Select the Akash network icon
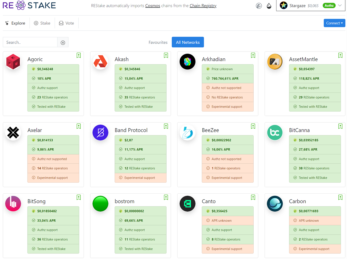The width and height of the screenshot is (347, 259). (100, 62)
